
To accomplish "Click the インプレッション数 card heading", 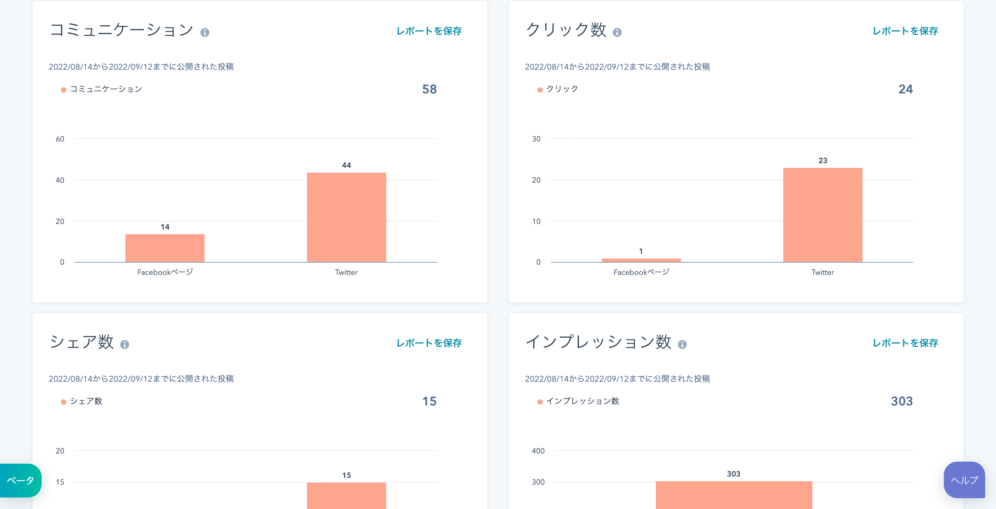I will pyautogui.click(x=599, y=342).
